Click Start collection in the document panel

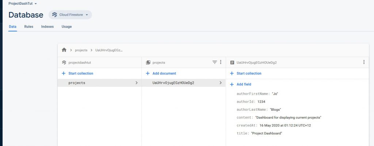(x=249, y=73)
